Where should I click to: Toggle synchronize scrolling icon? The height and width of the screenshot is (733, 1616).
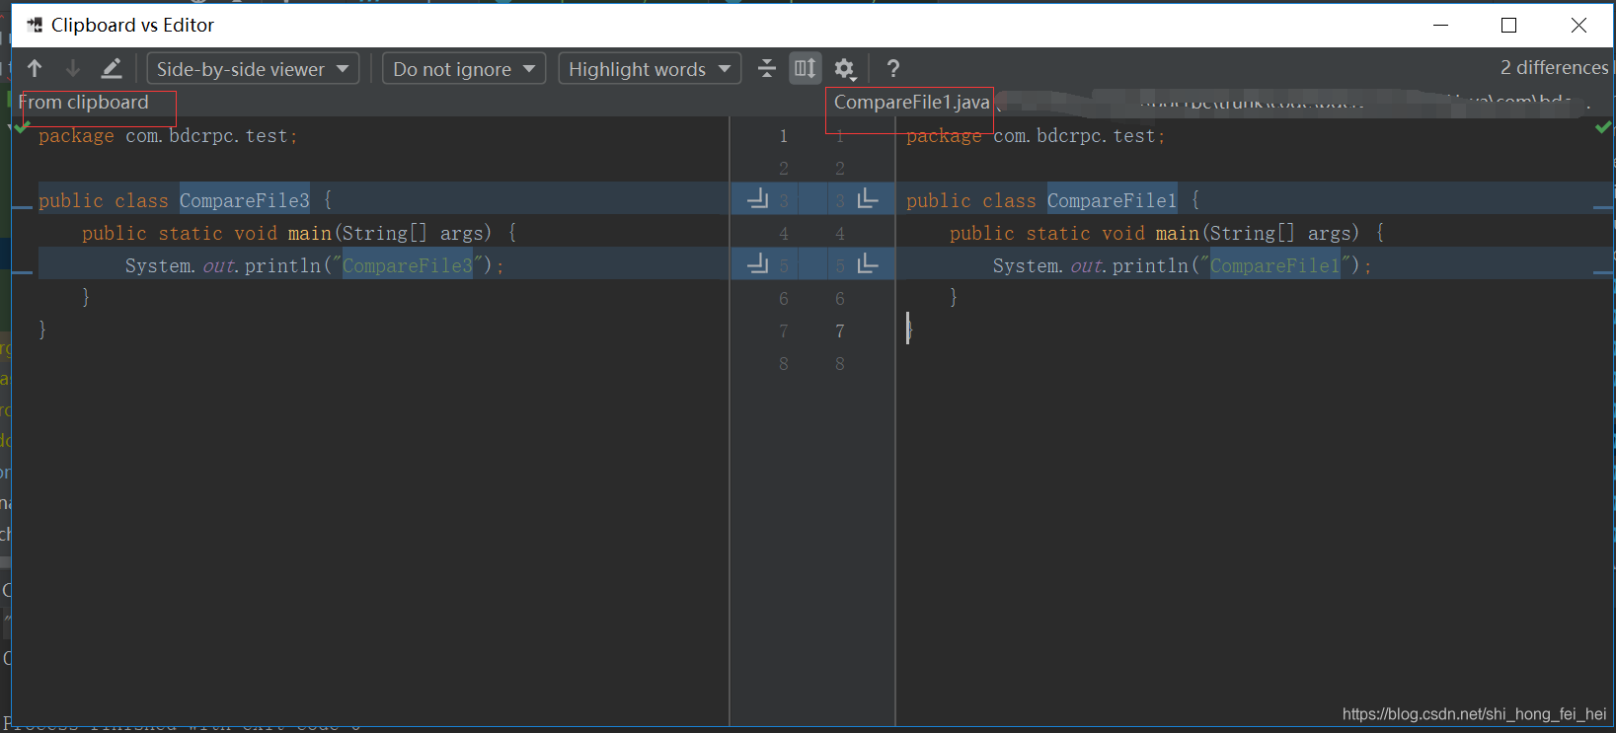pyautogui.click(x=806, y=68)
